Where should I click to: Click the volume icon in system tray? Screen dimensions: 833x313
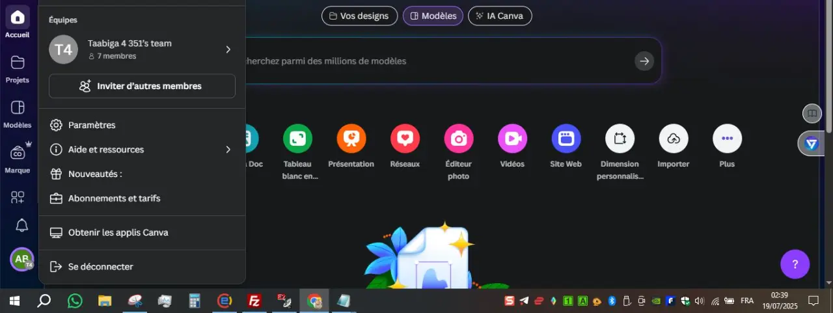pyautogui.click(x=700, y=301)
